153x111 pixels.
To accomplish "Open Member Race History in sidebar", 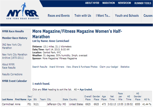I will [15, 38].
